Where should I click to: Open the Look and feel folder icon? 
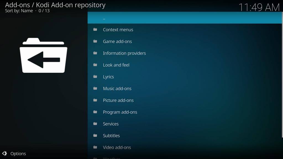coord(95,65)
